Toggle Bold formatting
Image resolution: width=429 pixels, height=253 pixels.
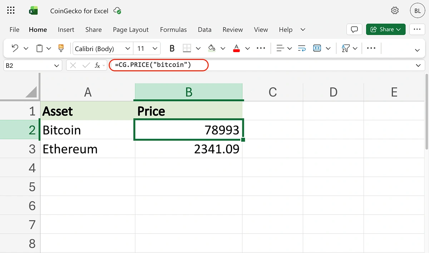pos(172,48)
